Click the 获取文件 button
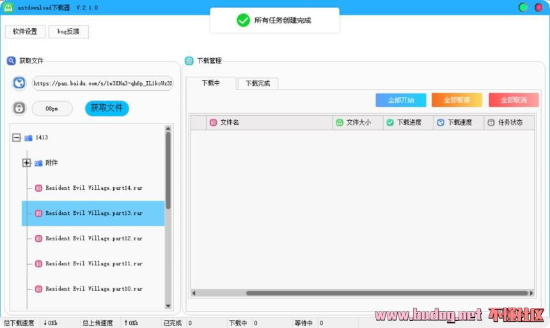This screenshot has width=550, height=328. [107, 108]
